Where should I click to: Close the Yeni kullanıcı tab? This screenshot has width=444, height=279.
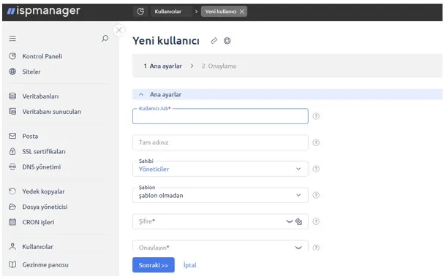[x=242, y=12]
